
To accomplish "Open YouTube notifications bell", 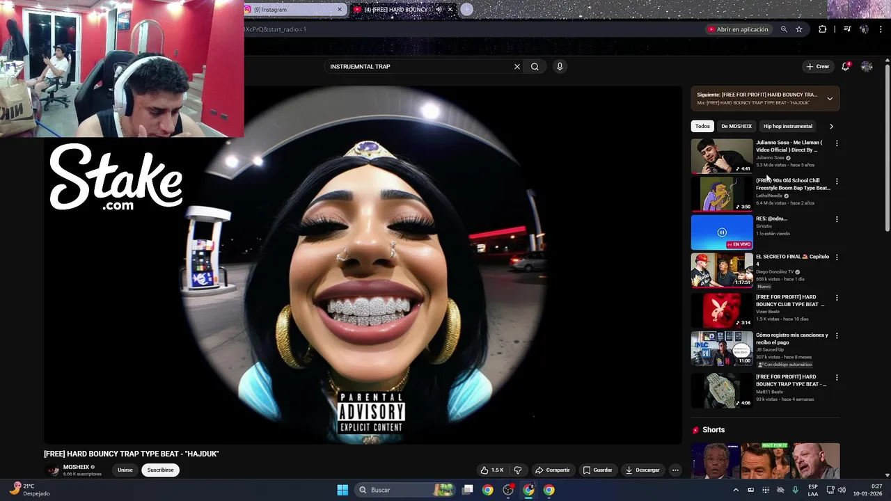I will [846, 67].
